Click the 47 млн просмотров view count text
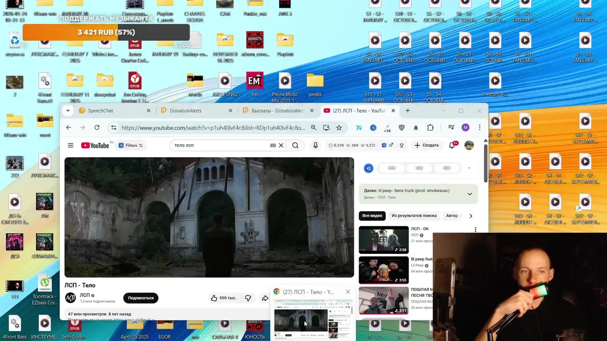 (87, 314)
